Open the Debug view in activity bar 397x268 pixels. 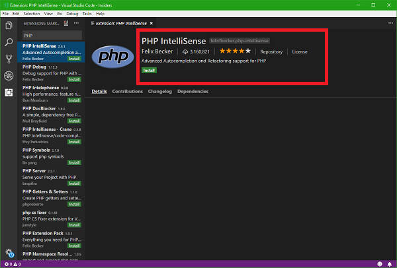(x=9, y=76)
